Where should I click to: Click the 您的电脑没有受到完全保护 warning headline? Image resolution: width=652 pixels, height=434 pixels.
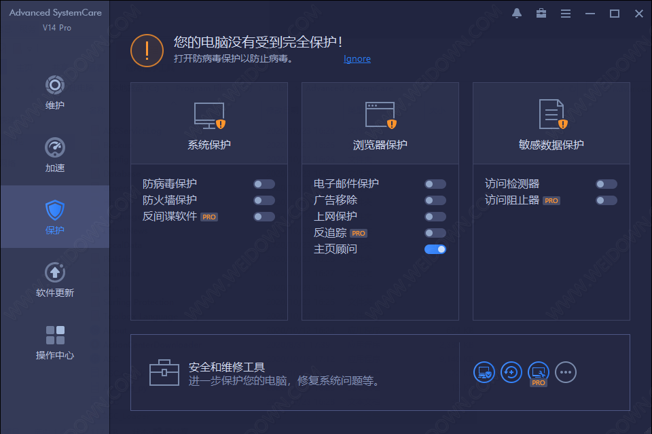(258, 42)
